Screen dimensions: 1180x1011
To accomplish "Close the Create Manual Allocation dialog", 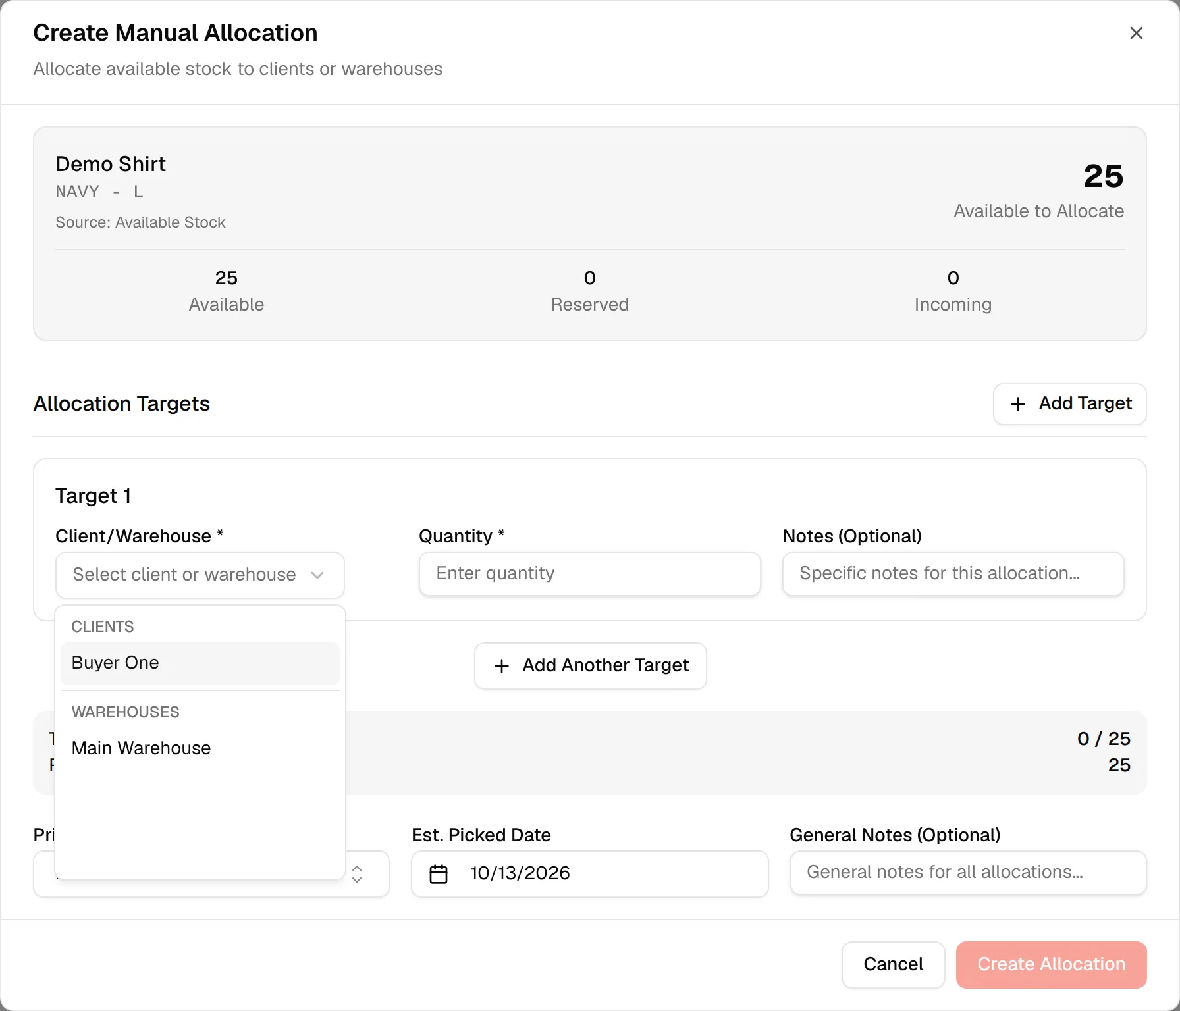I will pos(1136,33).
